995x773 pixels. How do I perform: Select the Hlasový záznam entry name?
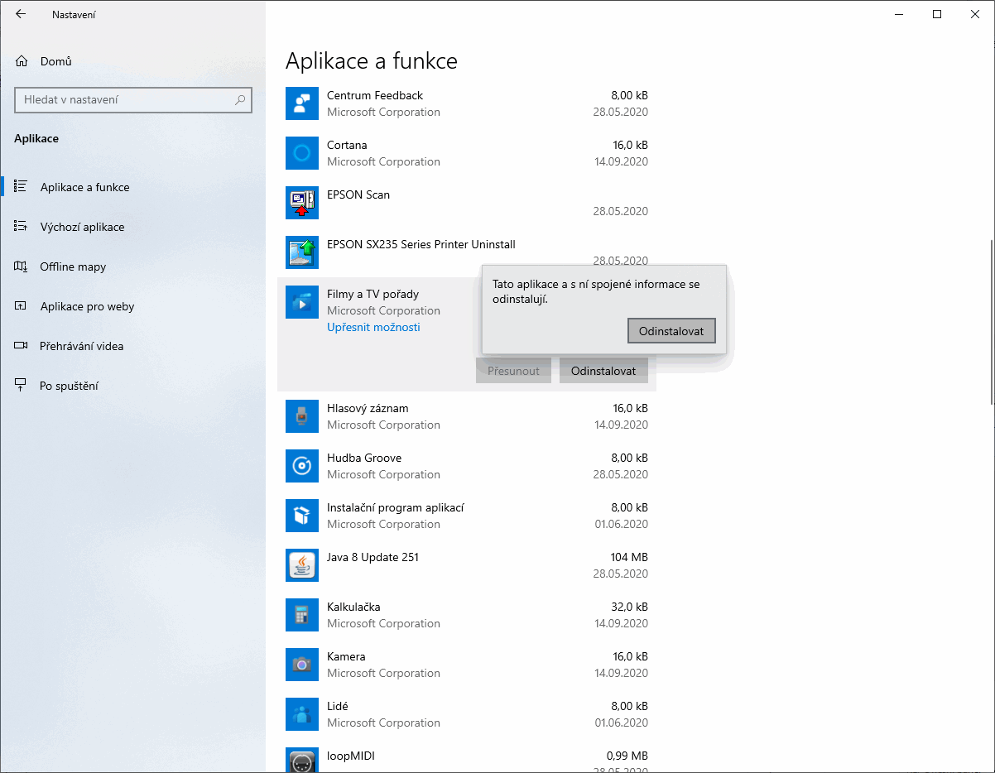(368, 408)
